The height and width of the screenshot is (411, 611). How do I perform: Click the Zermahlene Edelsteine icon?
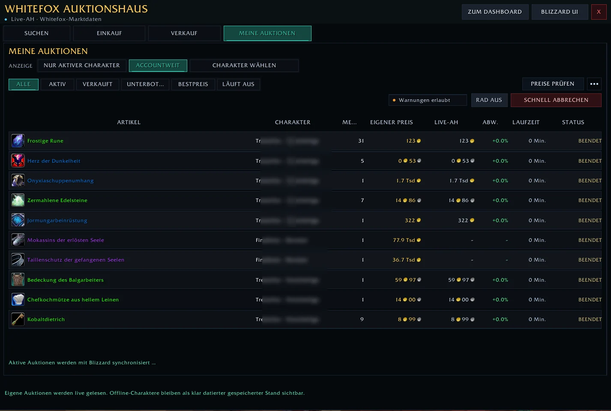tap(18, 200)
